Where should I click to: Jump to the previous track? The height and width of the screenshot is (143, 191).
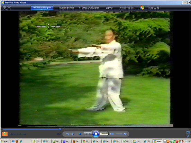[88, 134]
